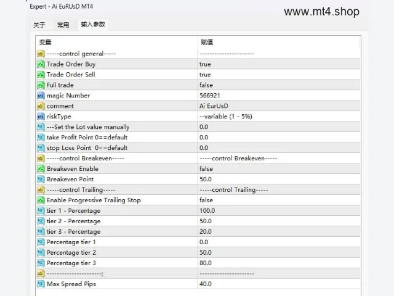
Task: Select the Enable Progressive Trailing Stop label
Action: pyautogui.click(x=94, y=200)
